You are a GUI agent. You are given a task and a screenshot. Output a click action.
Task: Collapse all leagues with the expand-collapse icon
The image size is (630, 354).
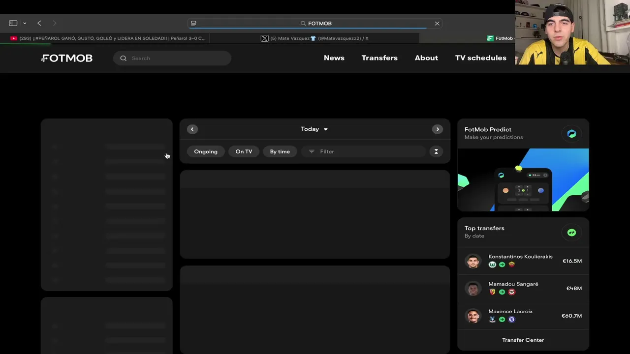436,151
